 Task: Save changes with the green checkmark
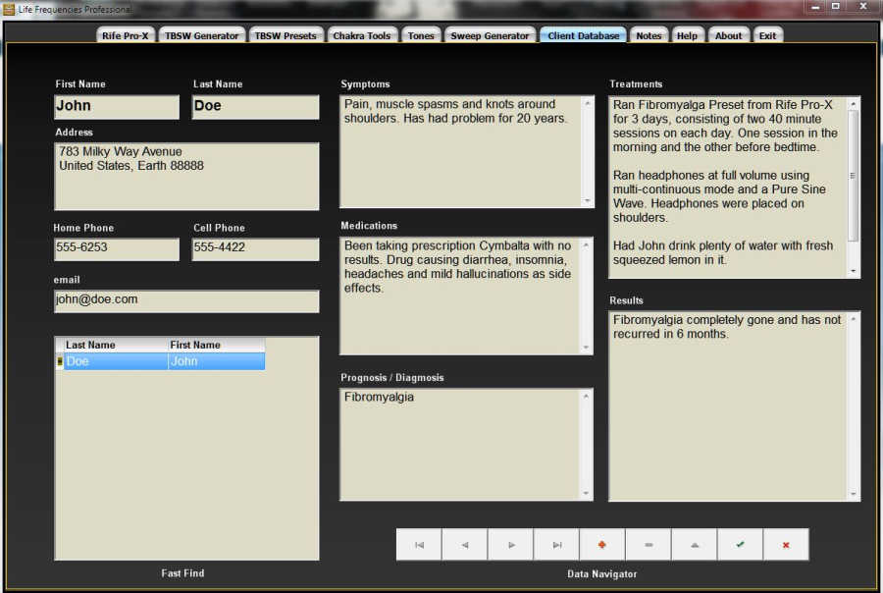(740, 545)
